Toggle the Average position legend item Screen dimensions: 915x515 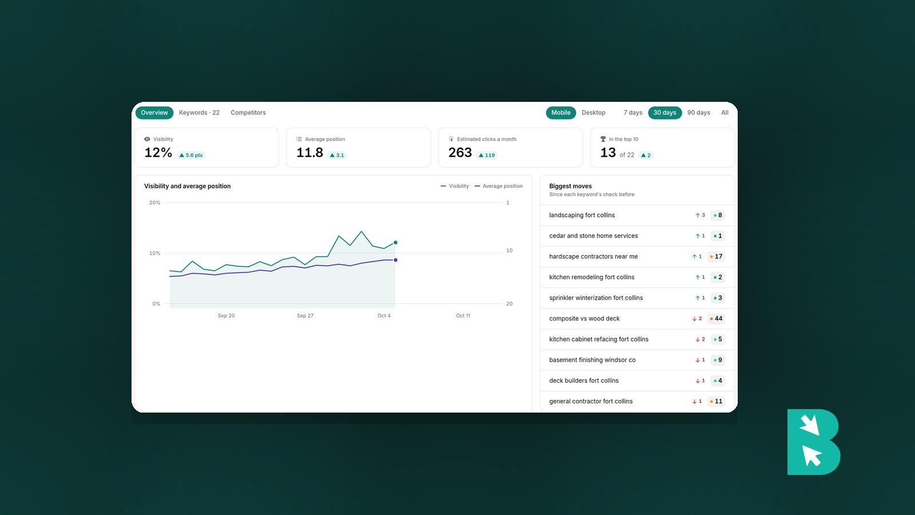pos(499,186)
